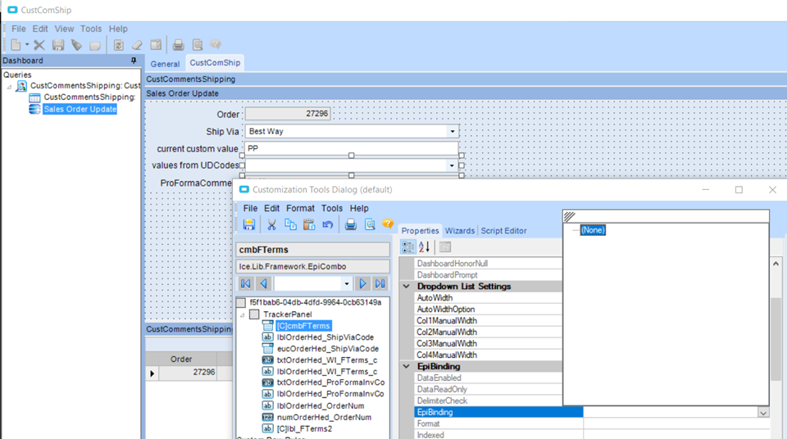Open the Ship Via dropdown
Viewport: 787px width, 439px height.
[452, 131]
